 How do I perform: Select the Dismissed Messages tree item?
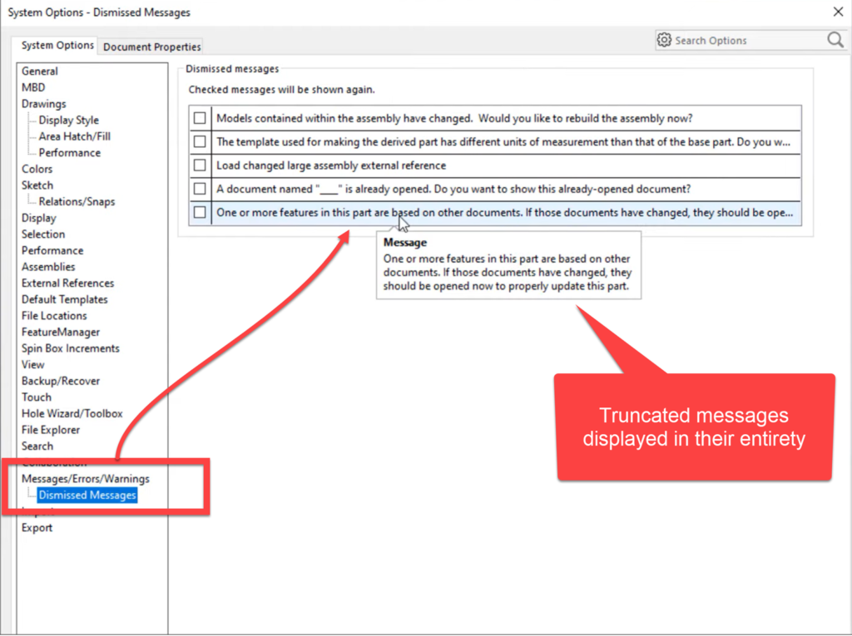[x=87, y=495]
